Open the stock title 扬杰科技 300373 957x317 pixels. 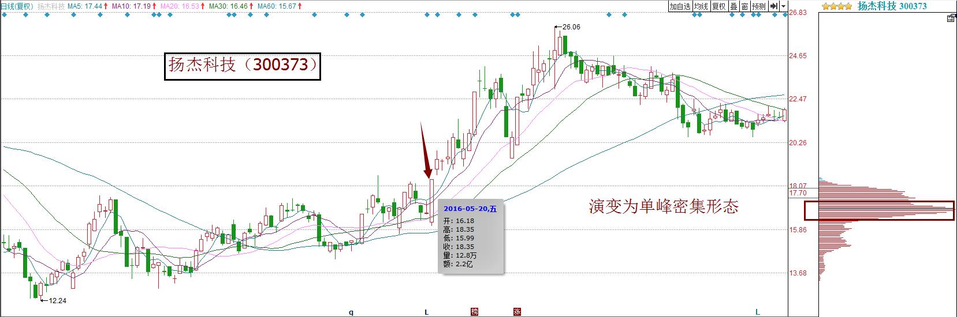(892, 6)
